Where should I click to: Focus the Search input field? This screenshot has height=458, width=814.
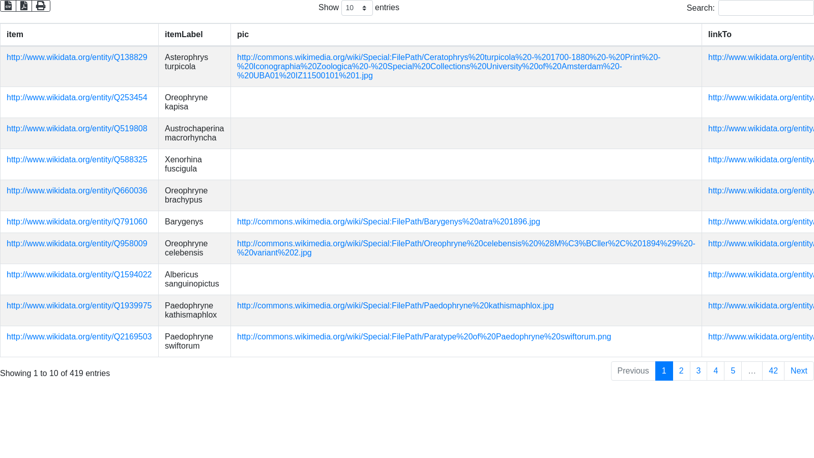coord(765,8)
